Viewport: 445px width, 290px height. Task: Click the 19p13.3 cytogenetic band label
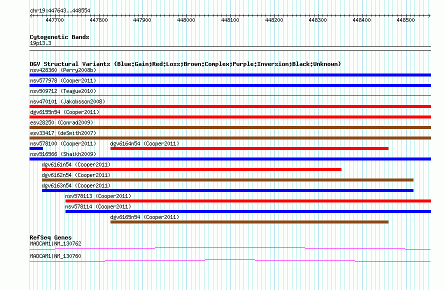(40, 43)
